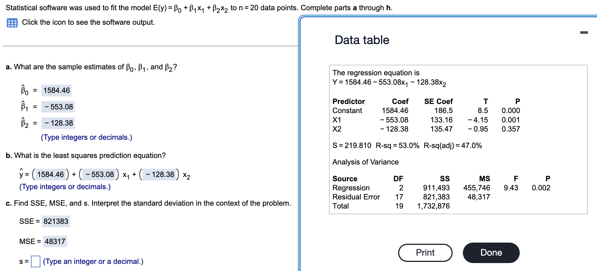
Task: Edit the intercept in prediction equation
Action: (x=51, y=174)
